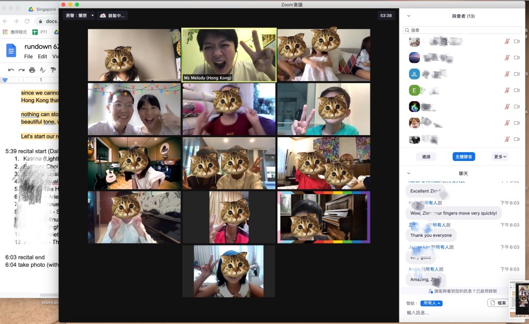Click the blue 全體靜音 (Mute All) button
Image resolution: width=529 pixels, height=324 pixels.
[x=463, y=156]
